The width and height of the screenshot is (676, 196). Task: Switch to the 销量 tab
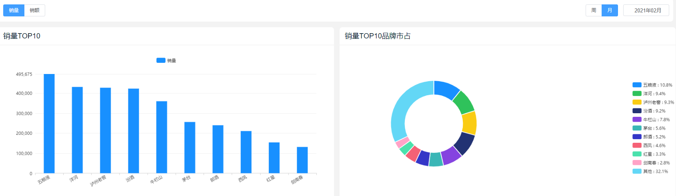(x=14, y=10)
